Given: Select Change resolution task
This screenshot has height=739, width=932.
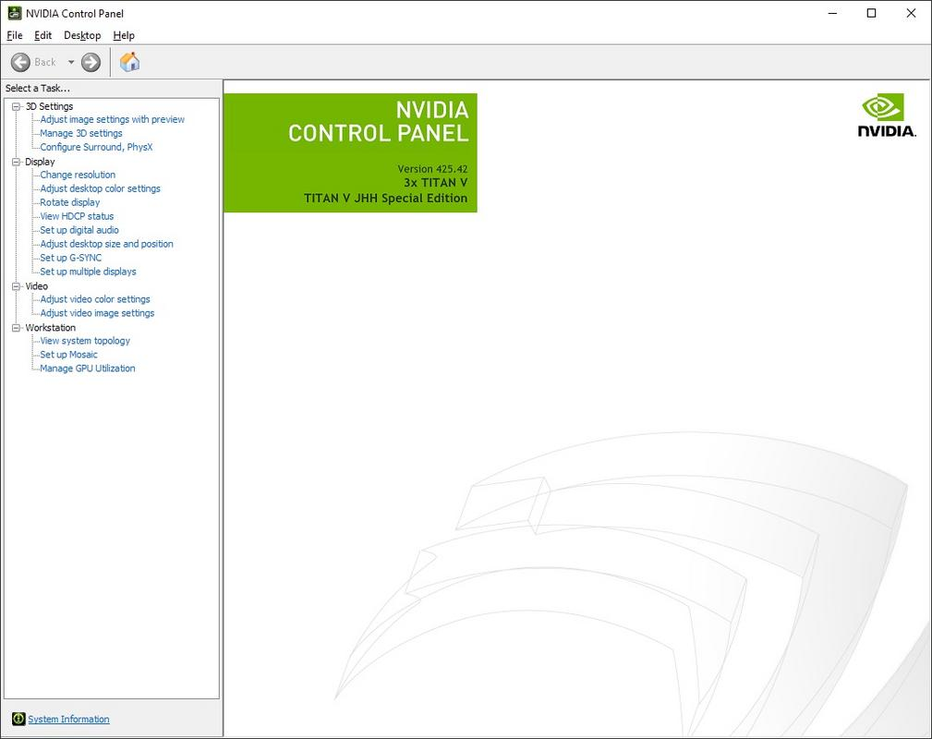Looking at the screenshot, I should pyautogui.click(x=78, y=175).
